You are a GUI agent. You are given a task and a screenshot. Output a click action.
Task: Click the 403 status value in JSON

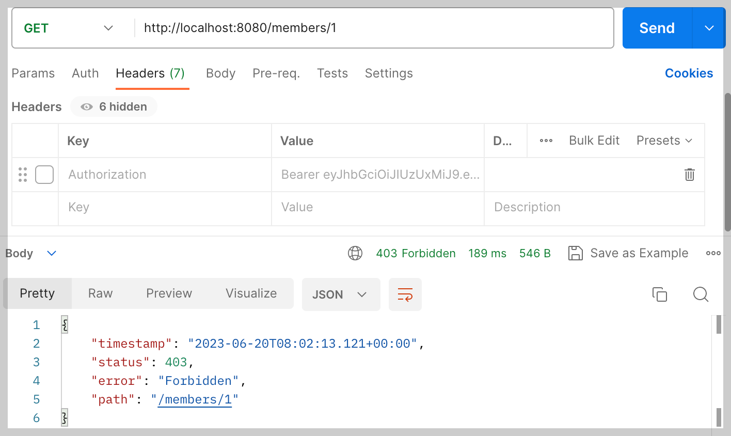coord(176,362)
